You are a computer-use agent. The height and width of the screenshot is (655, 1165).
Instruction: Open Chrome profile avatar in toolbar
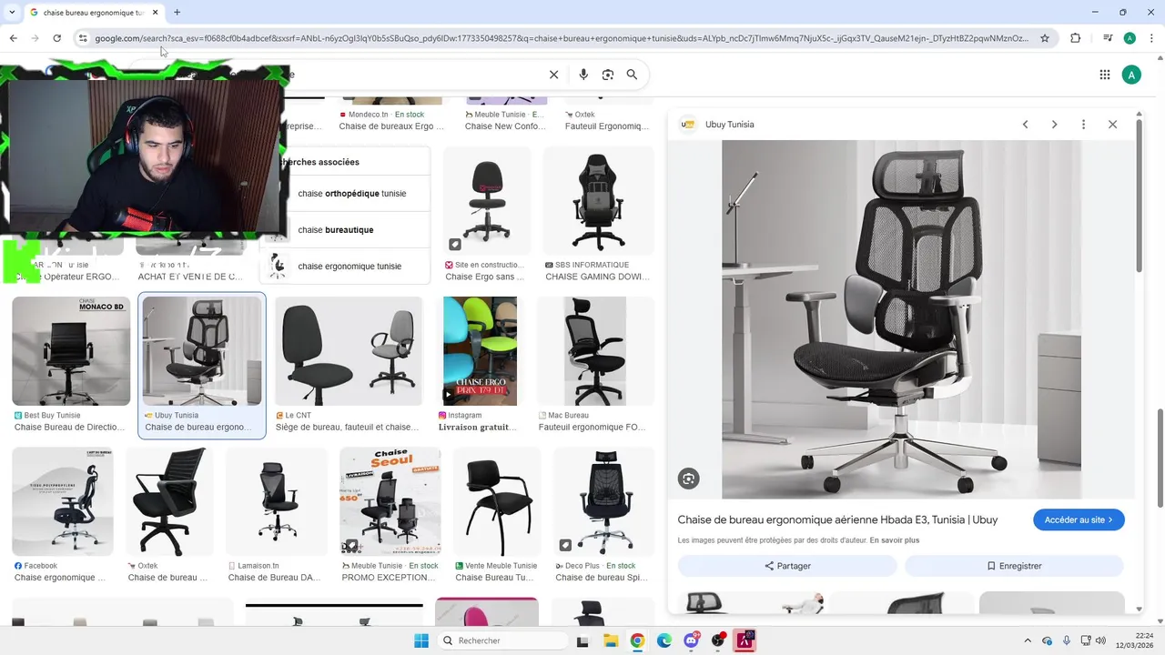[1130, 38]
